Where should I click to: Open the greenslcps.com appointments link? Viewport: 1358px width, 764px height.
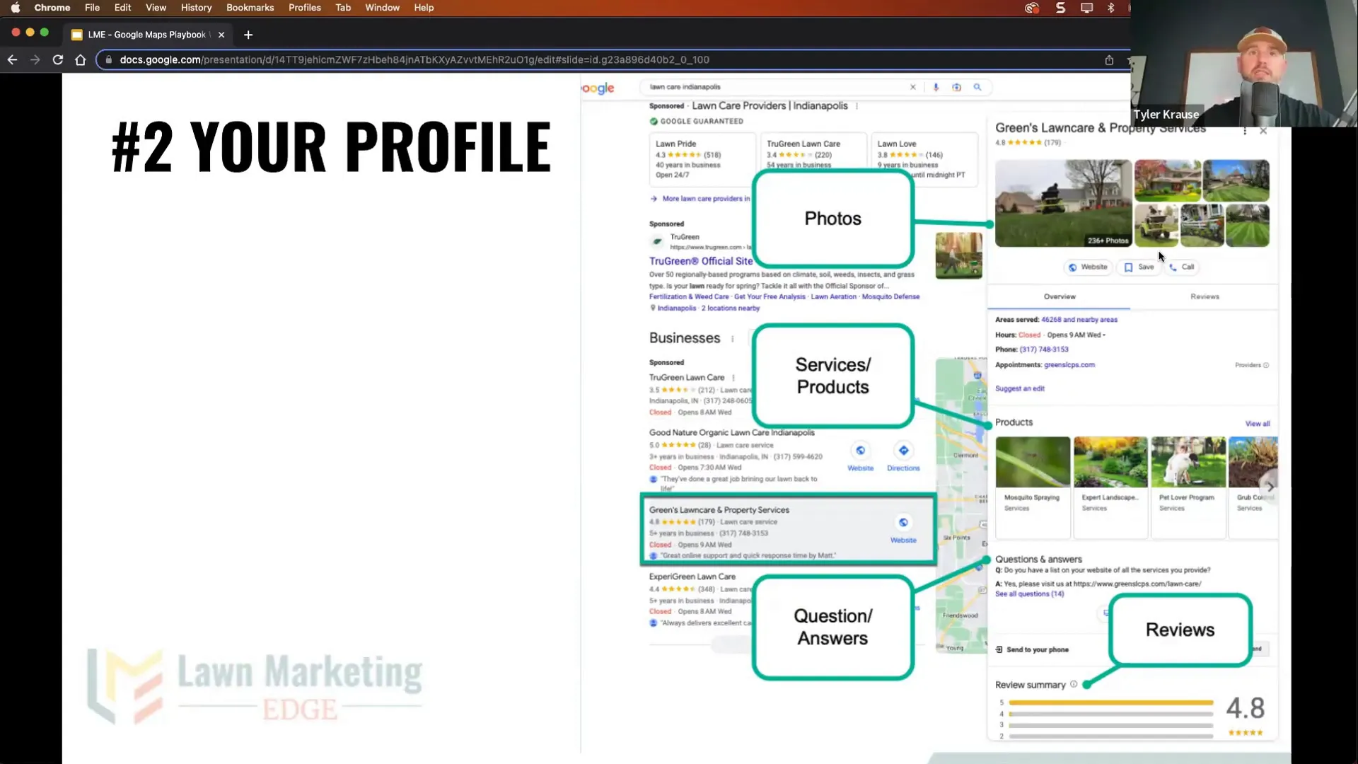coord(1069,365)
